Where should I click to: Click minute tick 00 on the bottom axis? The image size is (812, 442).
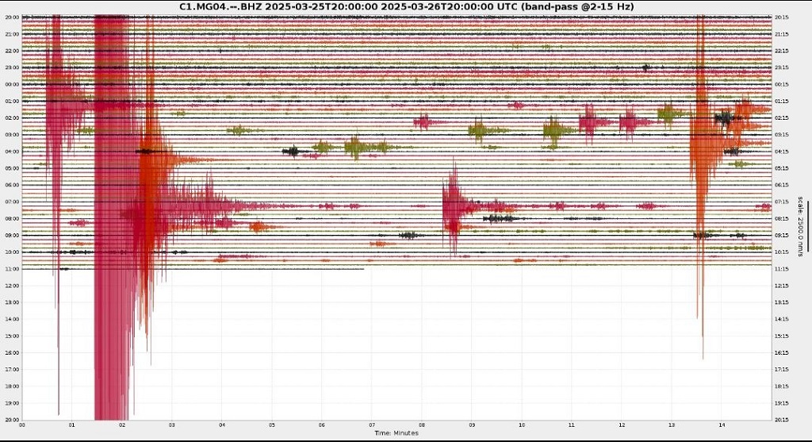(x=21, y=425)
